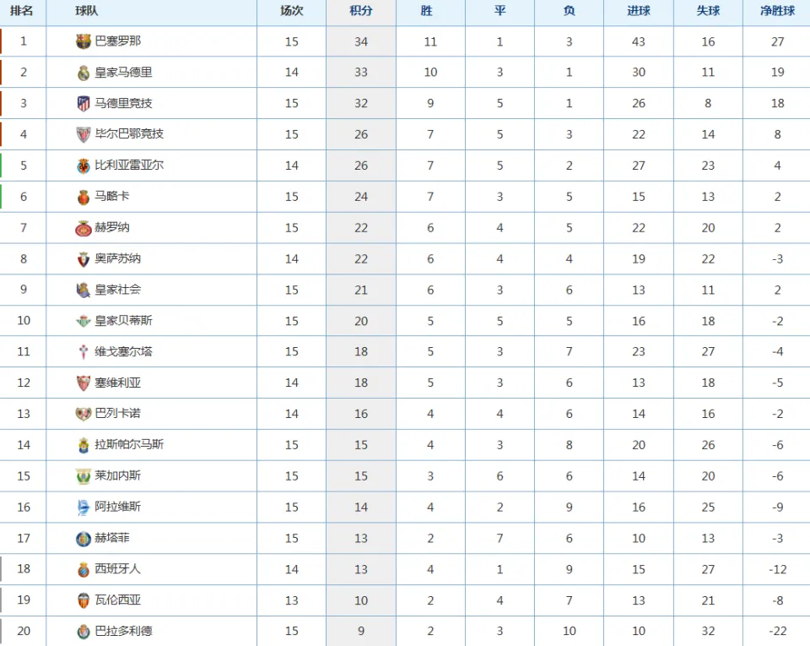
Task: Click the Valencia crest icon
Action: [84, 600]
